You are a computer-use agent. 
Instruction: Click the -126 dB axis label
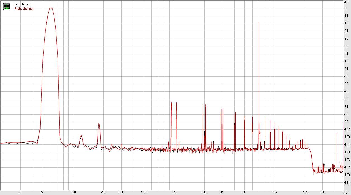(x=347, y=160)
